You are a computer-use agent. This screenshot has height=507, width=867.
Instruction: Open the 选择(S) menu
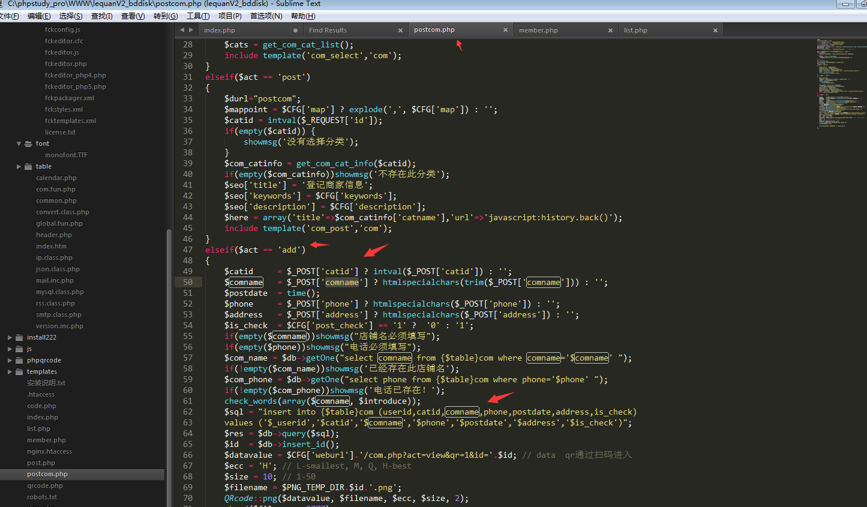71,16
